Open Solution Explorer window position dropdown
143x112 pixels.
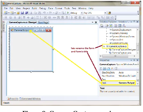pos(131,22)
